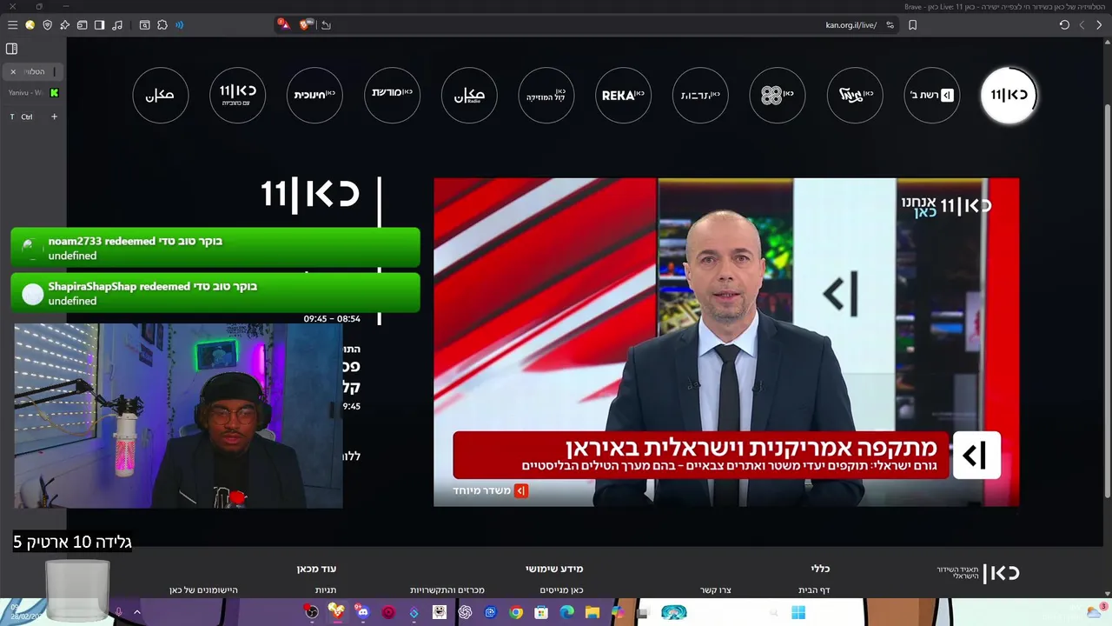Open the footer link תגיות
This screenshot has width=1112, height=626.
pyautogui.click(x=326, y=589)
